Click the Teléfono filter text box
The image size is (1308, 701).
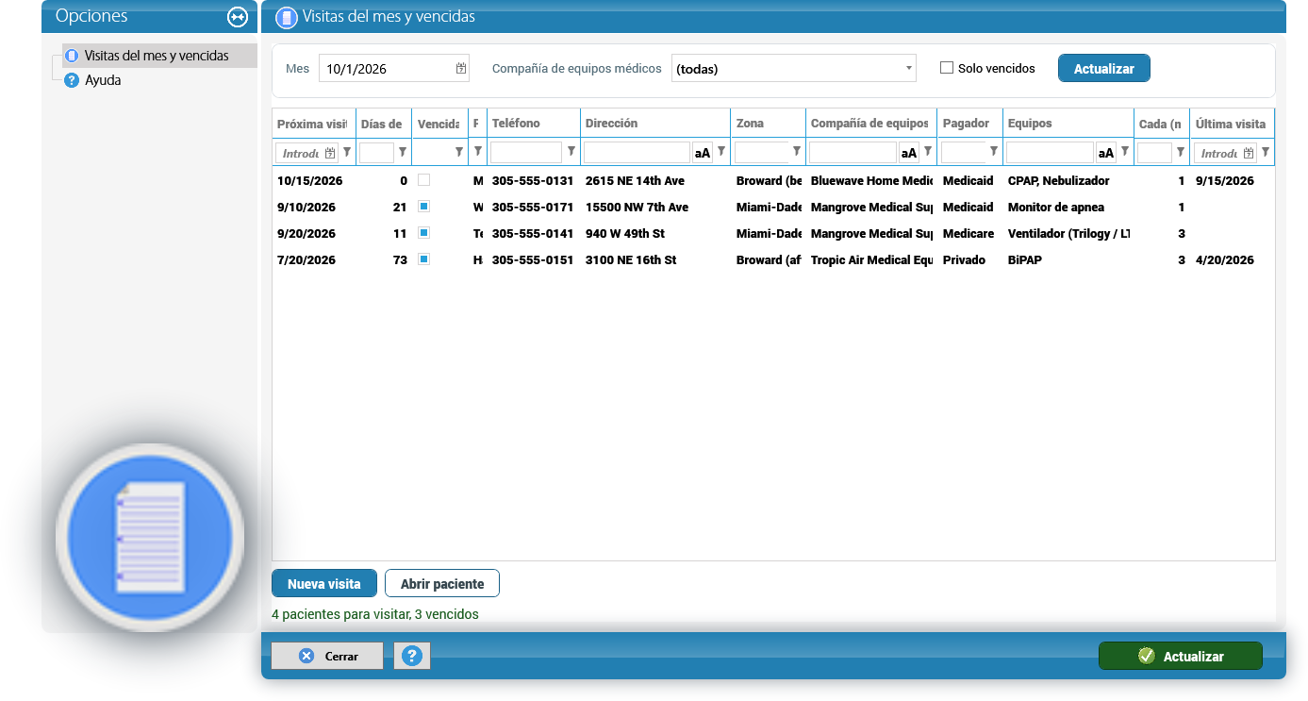526,152
